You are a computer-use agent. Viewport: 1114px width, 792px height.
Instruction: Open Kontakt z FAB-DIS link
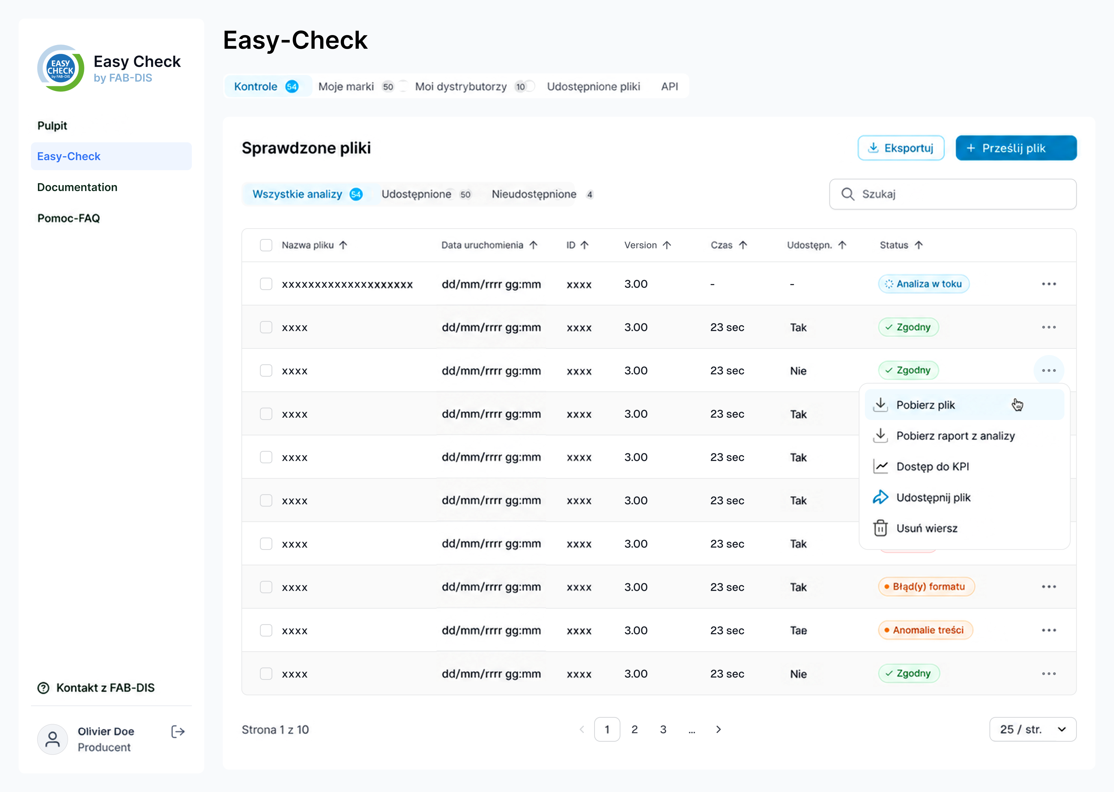(x=96, y=688)
